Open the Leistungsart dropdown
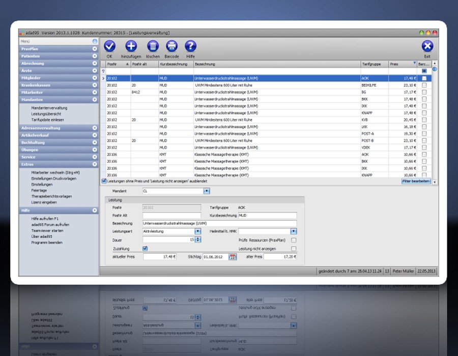 click(197, 231)
